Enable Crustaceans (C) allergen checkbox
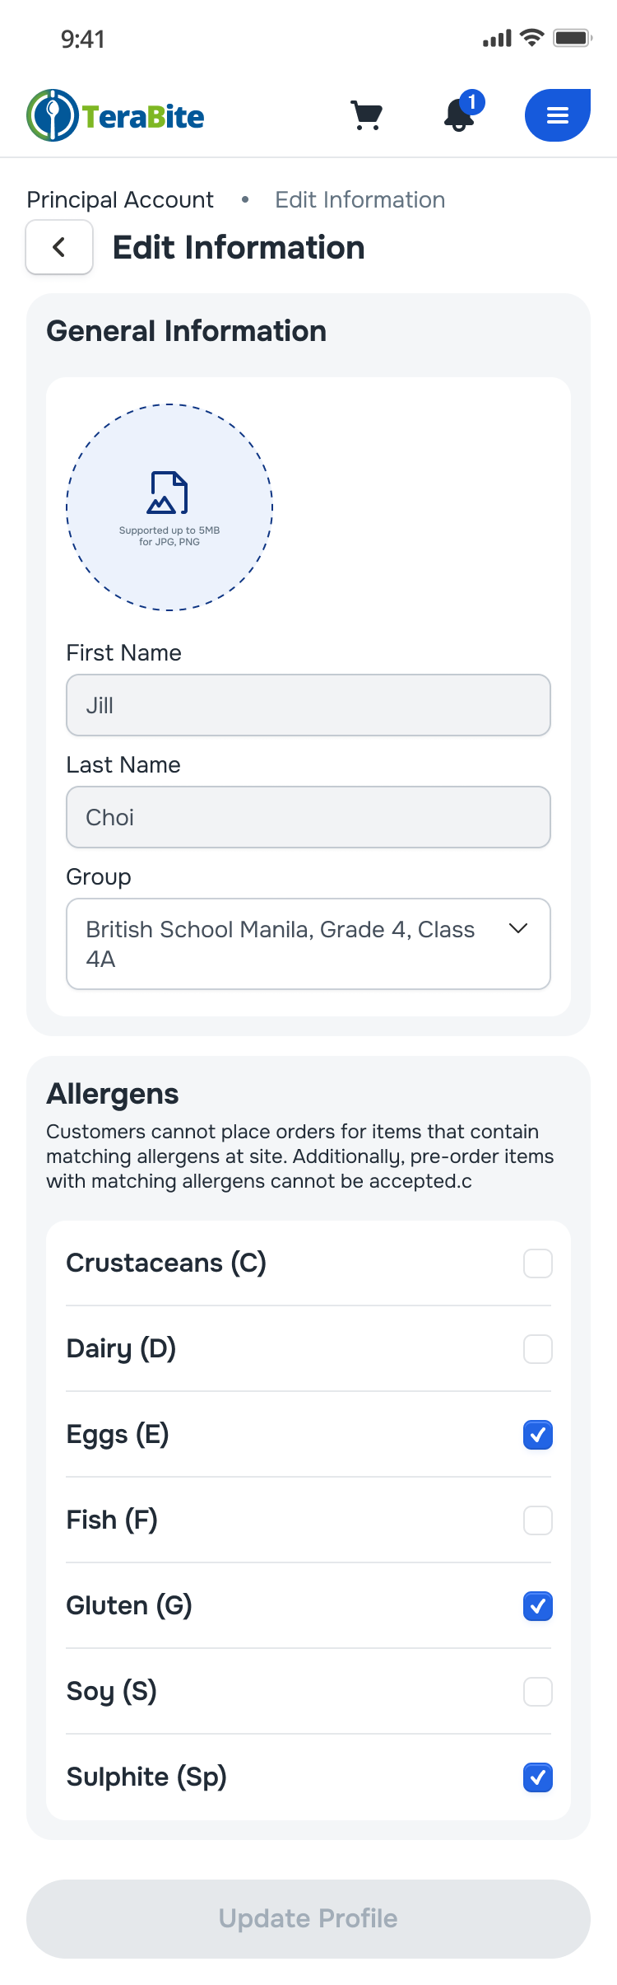The height and width of the screenshot is (1985, 617). (x=538, y=1263)
